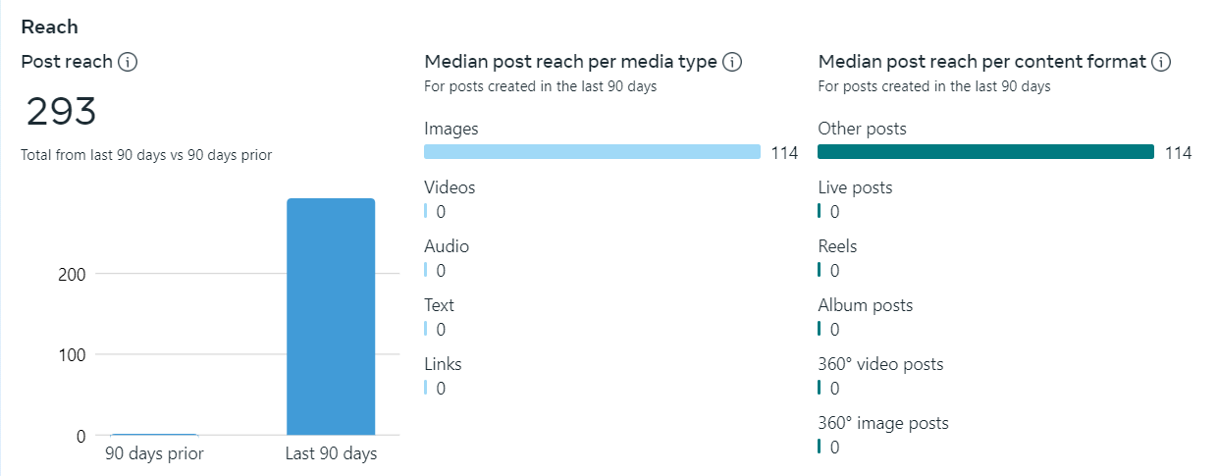Click the Audio media type label
This screenshot has height=476, width=1218.
447,246
